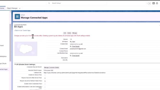Toggle Require Secret for Refresh Token Flow checkbox
Screen dimensions: 160x90
tap(45, 81)
